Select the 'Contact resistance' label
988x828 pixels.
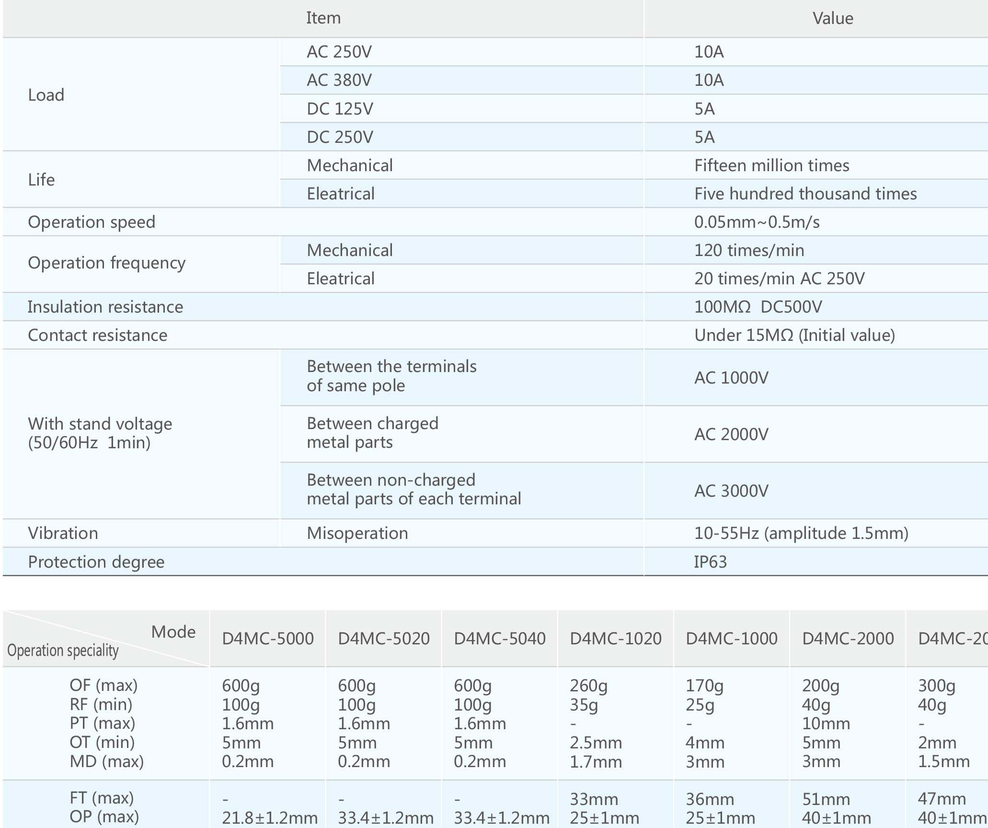coord(98,335)
